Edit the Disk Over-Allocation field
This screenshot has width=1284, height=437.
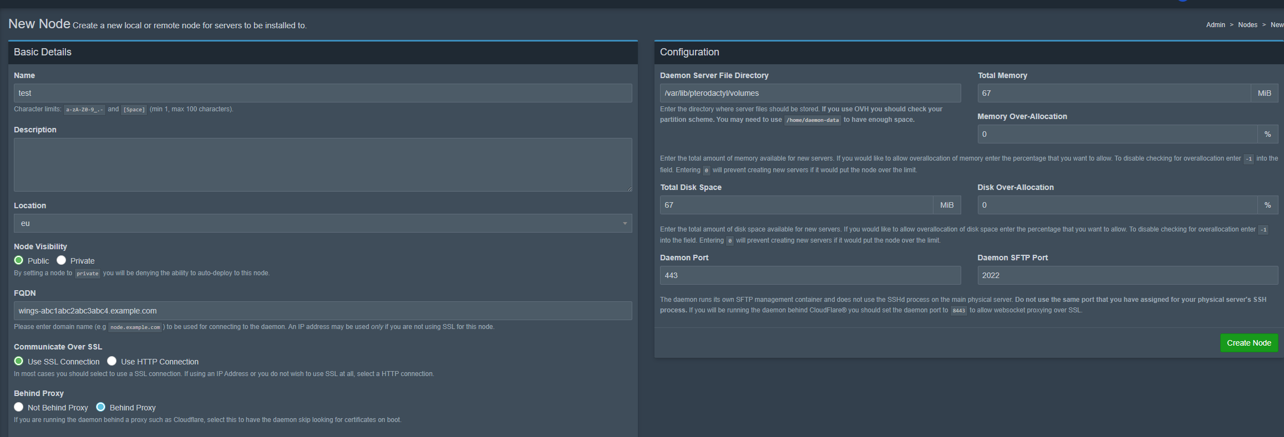click(1116, 205)
